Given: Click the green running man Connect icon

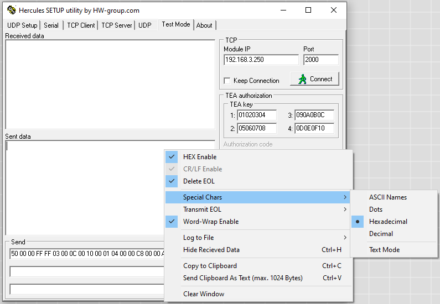Looking at the screenshot, I should tap(302, 79).
